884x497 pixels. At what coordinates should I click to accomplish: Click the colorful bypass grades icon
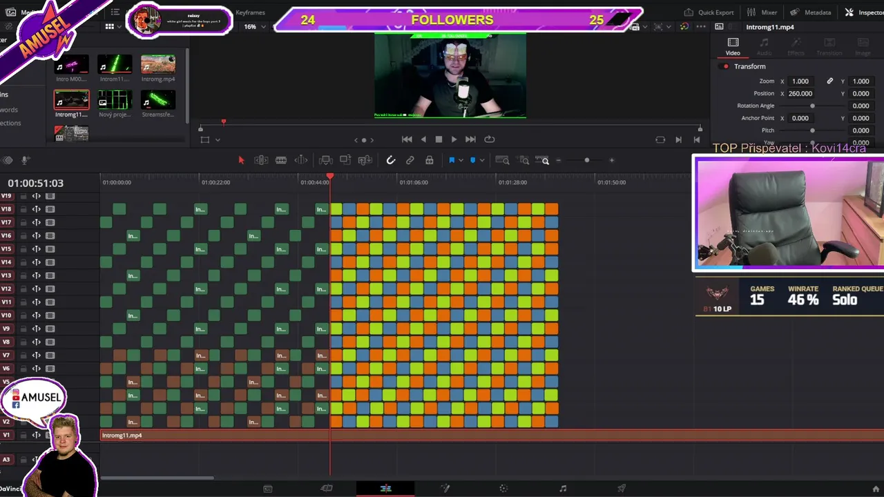coord(684,26)
